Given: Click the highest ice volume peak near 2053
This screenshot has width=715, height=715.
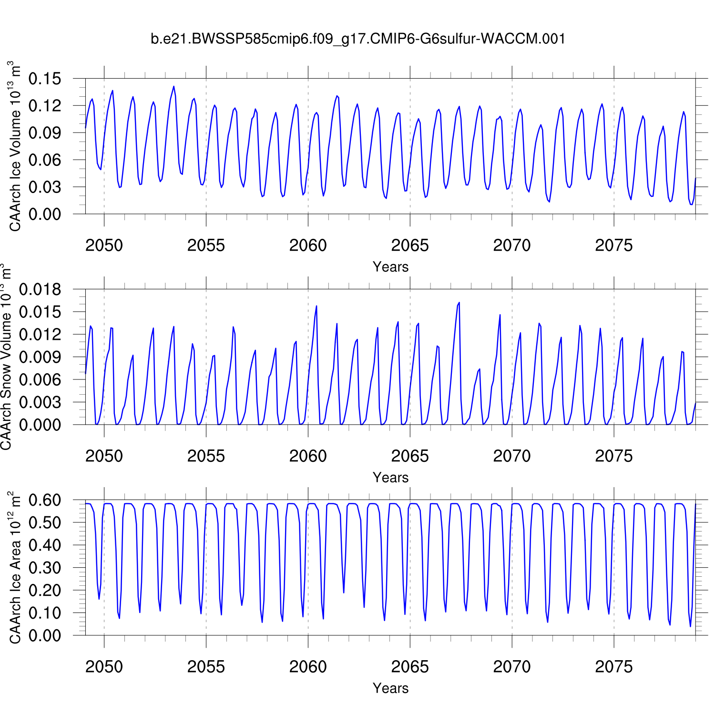Looking at the screenshot, I should pyautogui.click(x=174, y=87).
